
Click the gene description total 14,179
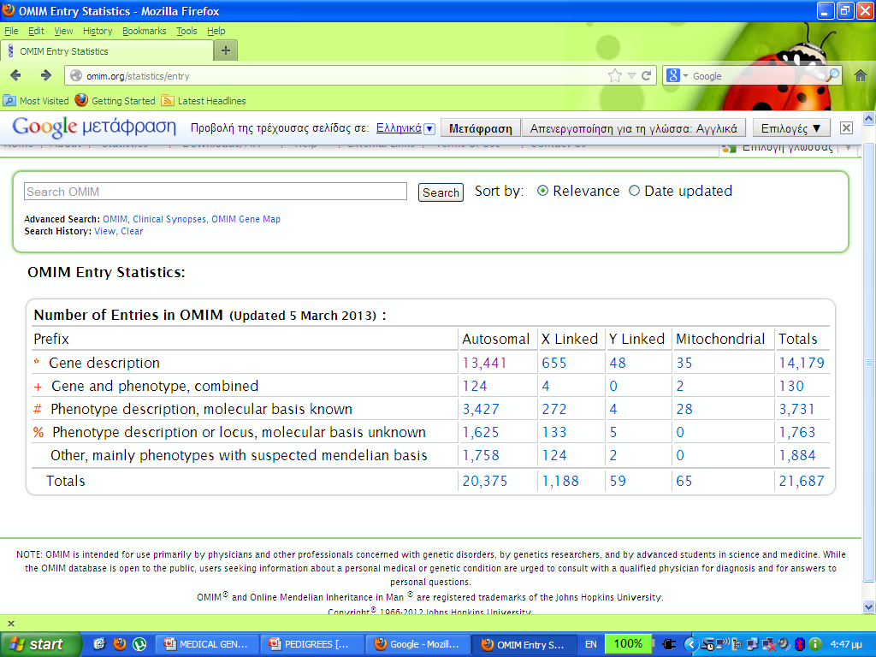coord(801,363)
